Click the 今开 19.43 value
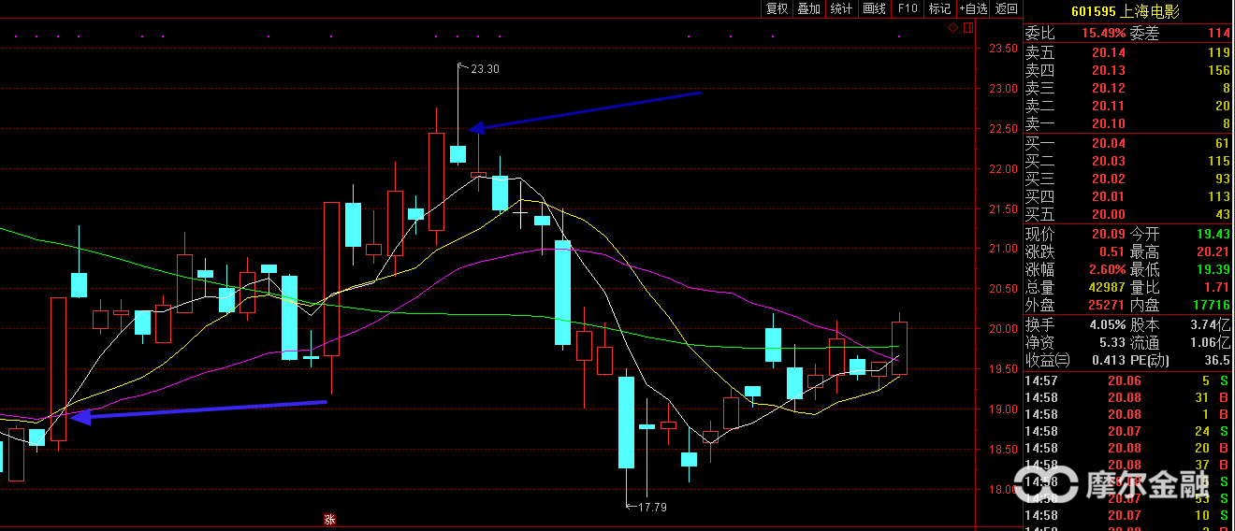This screenshot has width=1235, height=531. point(1214,234)
